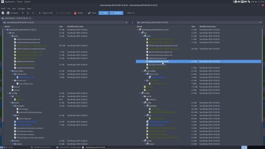This screenshot has height=149, width=265.
Task: Collapse lua folder in left pane
Action: 13,115
